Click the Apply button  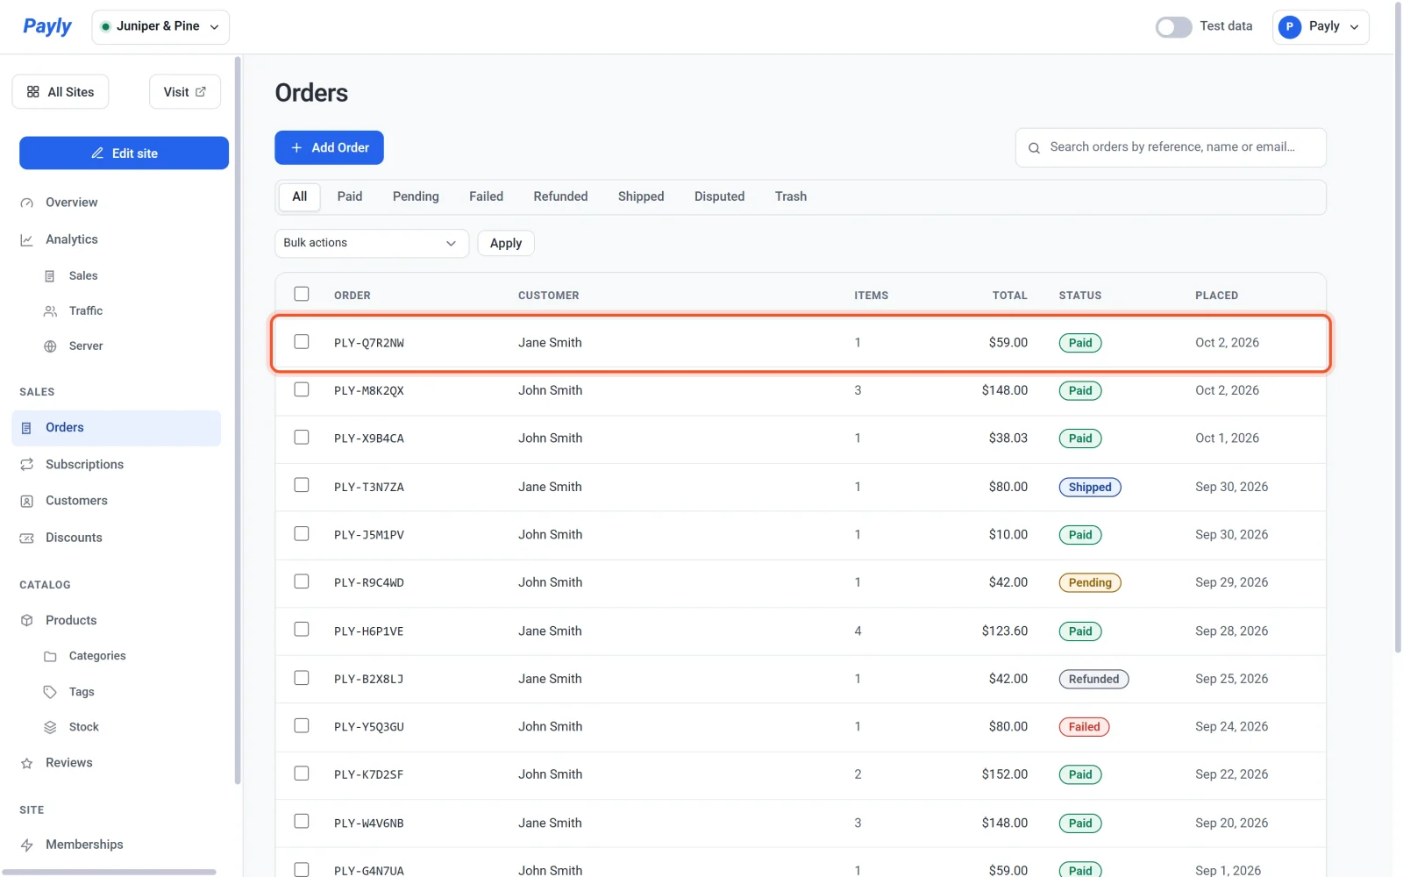coord(506,243)
